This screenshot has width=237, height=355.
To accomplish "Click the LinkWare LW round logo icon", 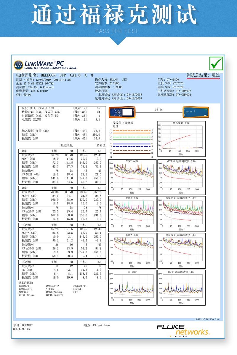I will (x=18, y=65).
